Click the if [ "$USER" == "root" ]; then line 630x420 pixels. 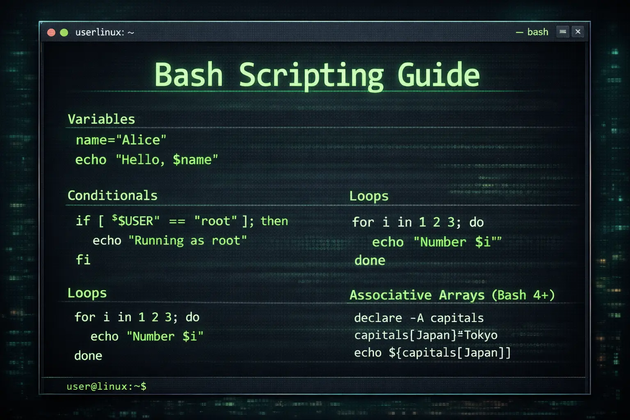[x=182, y=221]
